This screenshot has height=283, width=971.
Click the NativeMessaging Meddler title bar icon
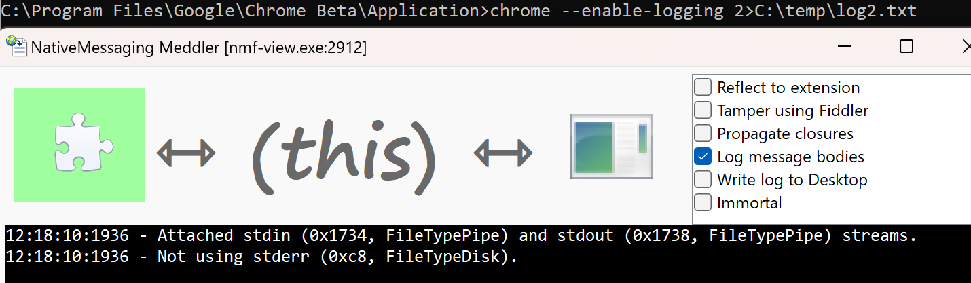click(16, 46)
